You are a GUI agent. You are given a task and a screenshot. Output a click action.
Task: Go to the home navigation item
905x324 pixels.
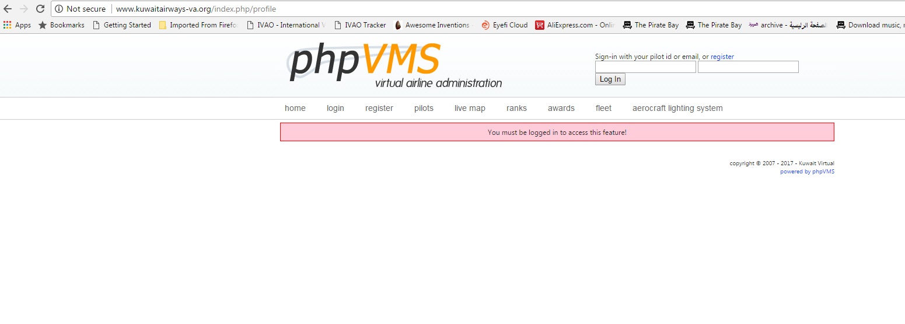[295, 108]
